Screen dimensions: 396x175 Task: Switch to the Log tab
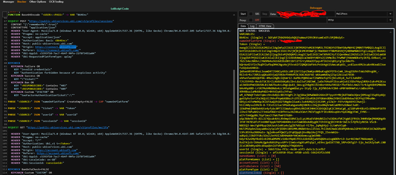click(x=252, y=26)
